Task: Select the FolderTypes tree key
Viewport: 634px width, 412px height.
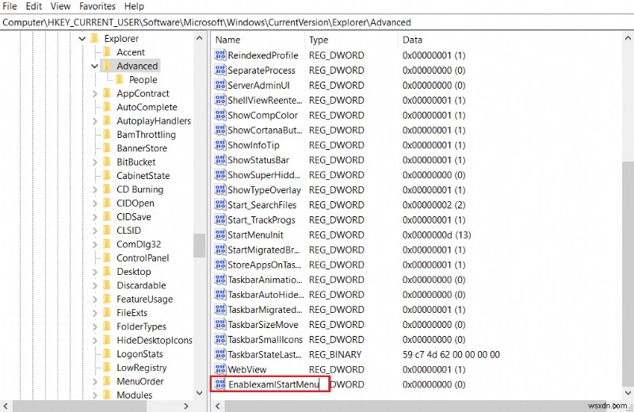Action: (141, 326)
